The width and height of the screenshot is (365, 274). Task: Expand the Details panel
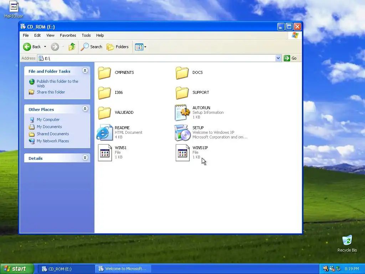tap(85, 158)
